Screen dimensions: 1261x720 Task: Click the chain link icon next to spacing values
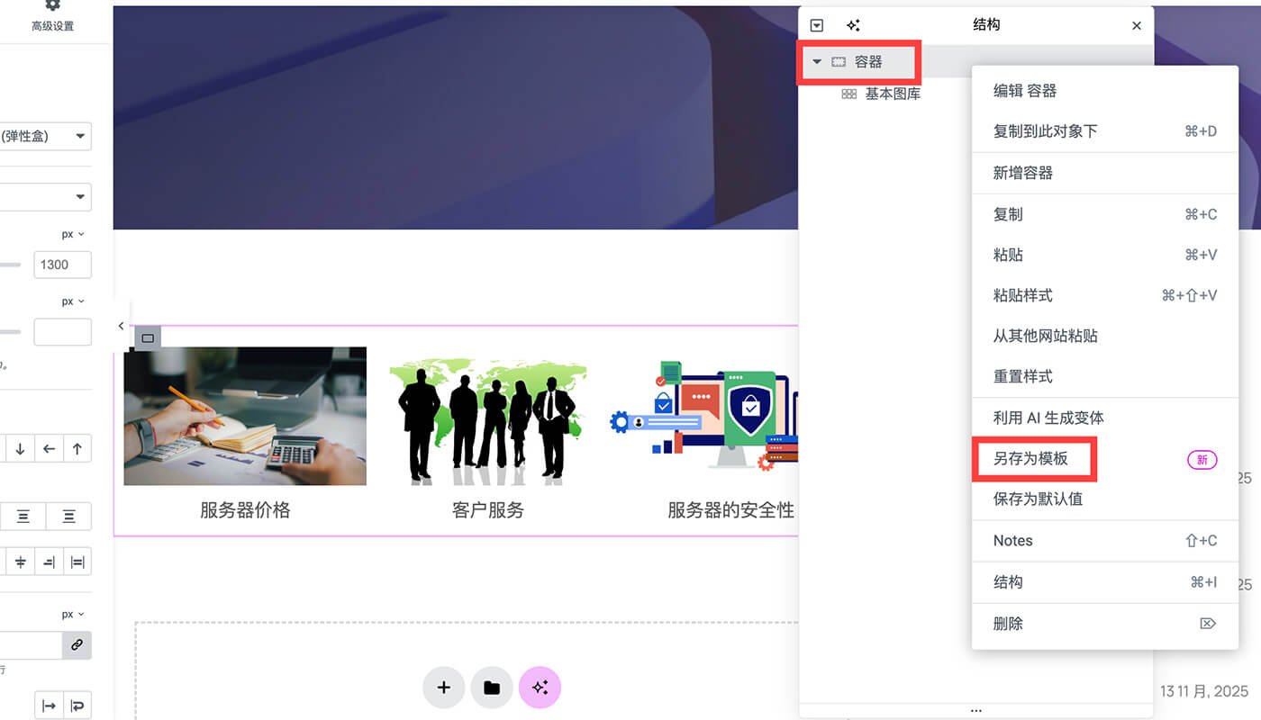coord(77,645)
